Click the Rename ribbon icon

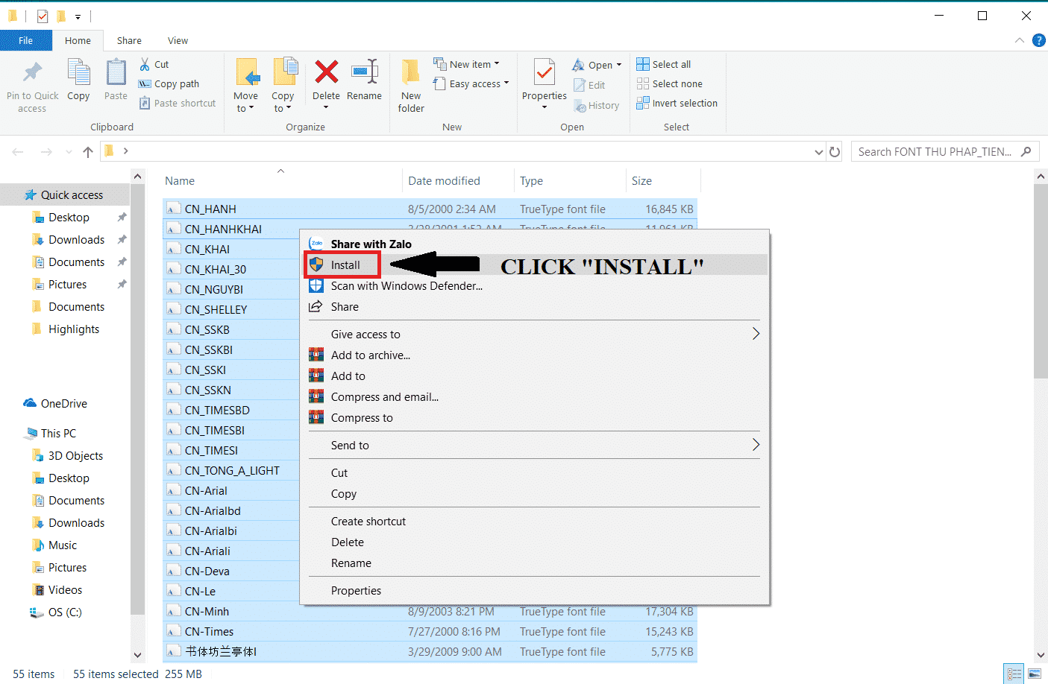click(x=364, y=72)
